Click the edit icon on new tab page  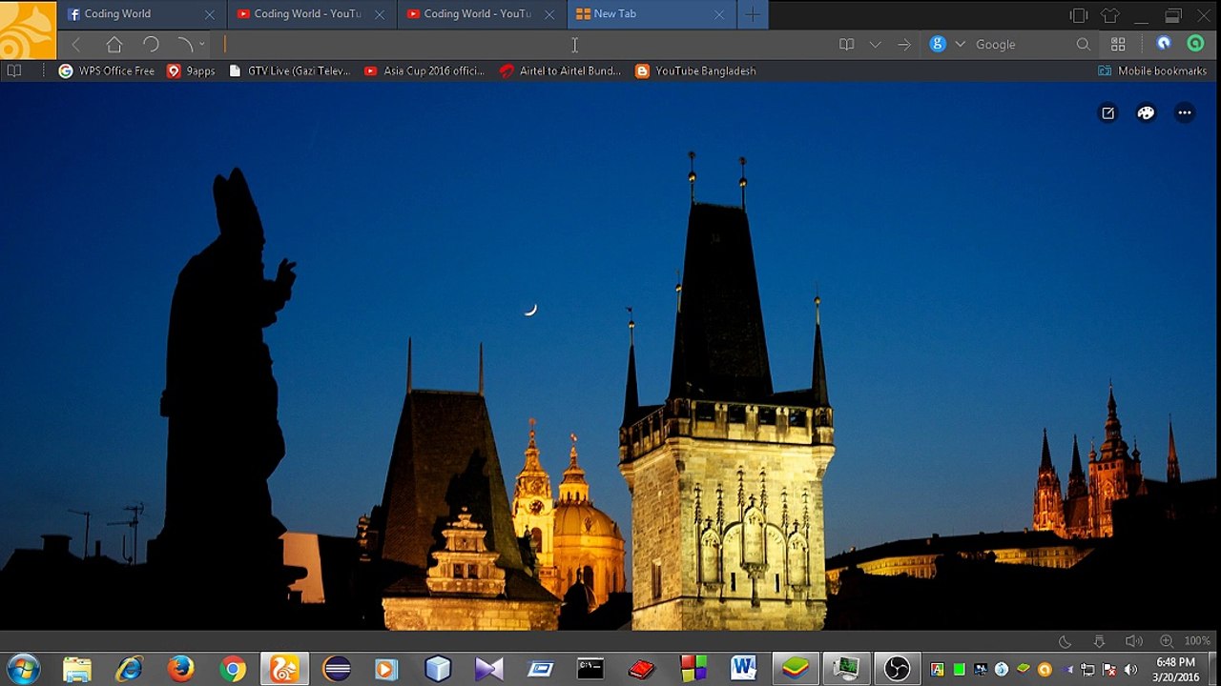click(1107, 112)
